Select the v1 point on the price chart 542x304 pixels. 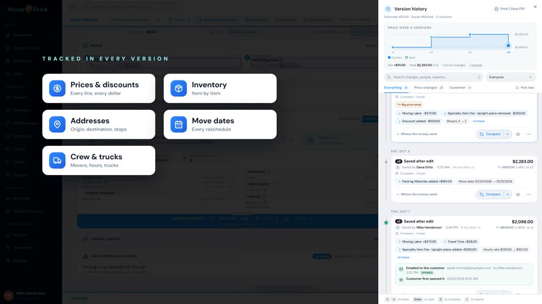pyautogui.click(x=393, y=47)
